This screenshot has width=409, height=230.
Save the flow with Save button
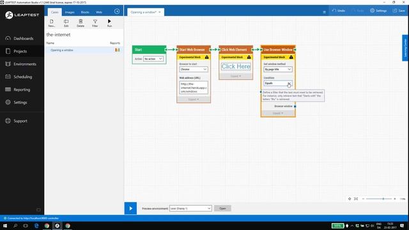point(399,11)
